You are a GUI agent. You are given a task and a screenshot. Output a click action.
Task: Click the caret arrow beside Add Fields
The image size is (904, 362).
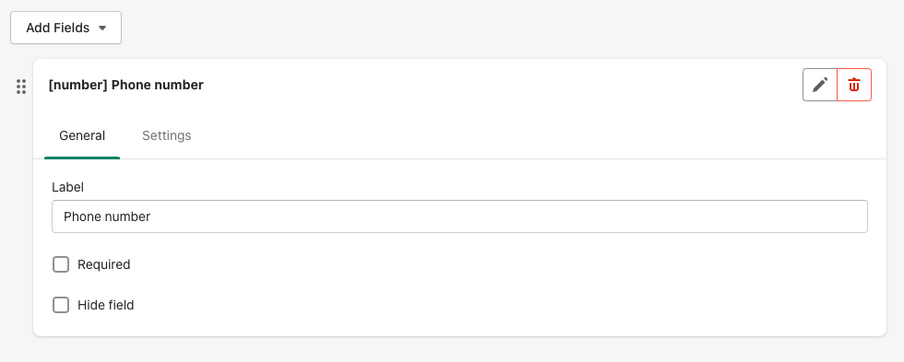pos(102,28)
